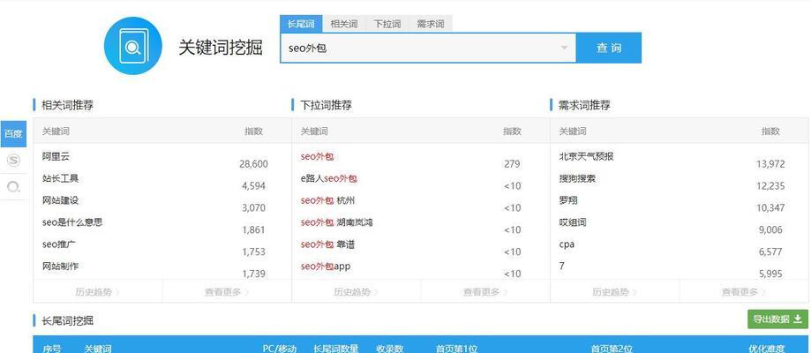Click the PC/移动 column header
This screenshot has height=353, width=811.
coord(280,349)
